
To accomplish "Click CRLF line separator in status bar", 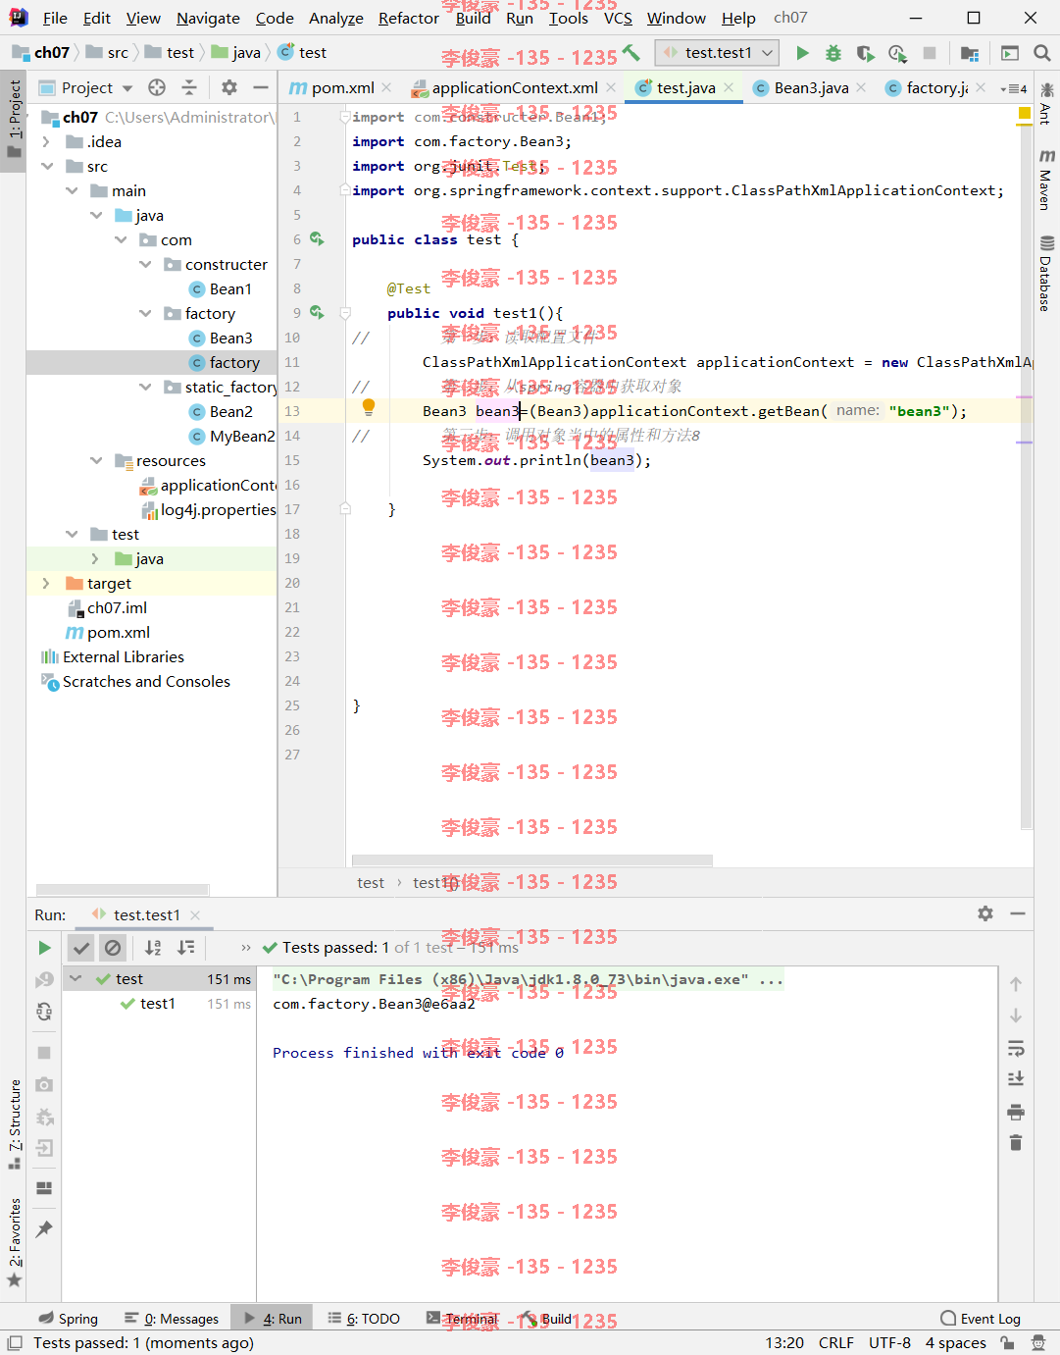I will click(x=836, y=1342).
